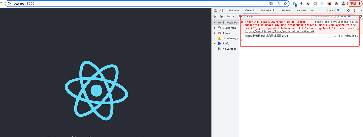Open the translate page icon
The height and width of the screenshot is (137, 363).
pyautogui.click(x=271, y=4)
